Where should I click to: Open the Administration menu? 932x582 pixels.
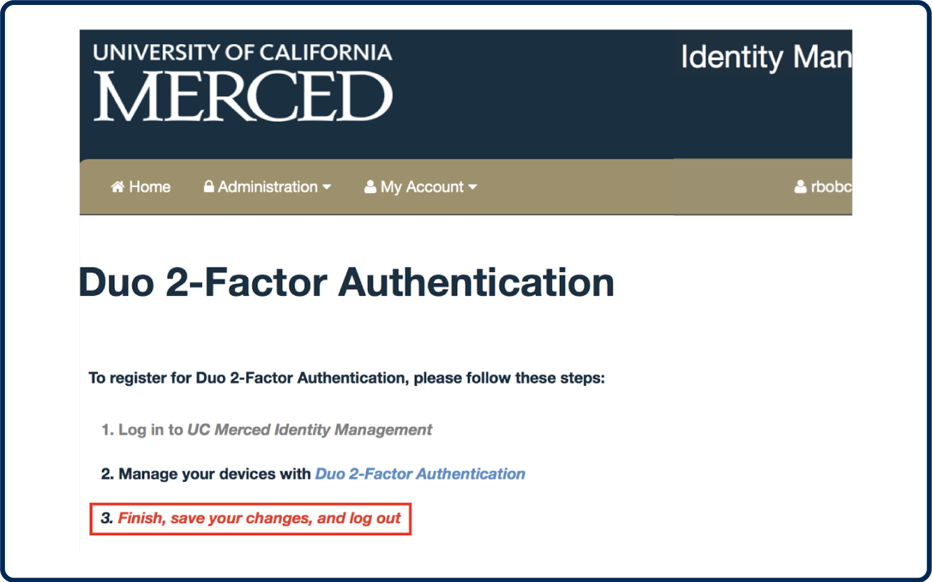[x=267, y=187]
